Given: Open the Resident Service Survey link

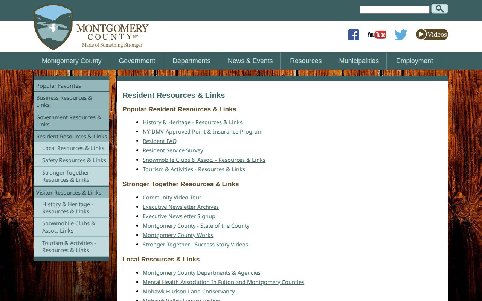Looking at the screenshot, I should pyautogui.click(x=173, y=150).
